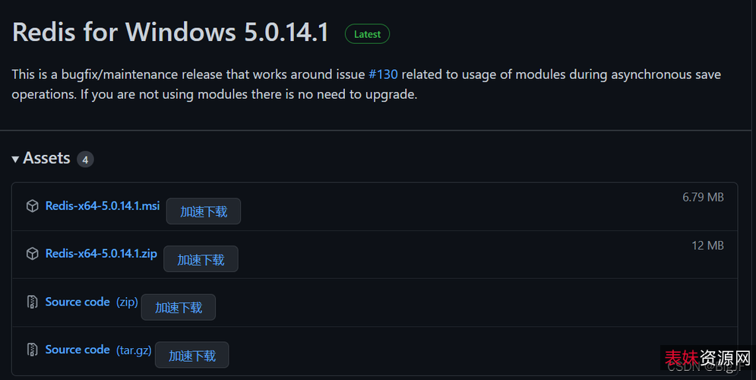Viewport: 756px width, 380px height.
Task: Open the Source code (zip) link
Action: coord(77,302)
